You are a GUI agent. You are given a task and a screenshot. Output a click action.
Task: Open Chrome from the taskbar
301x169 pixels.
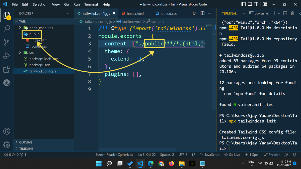click(x=161, y=164)
